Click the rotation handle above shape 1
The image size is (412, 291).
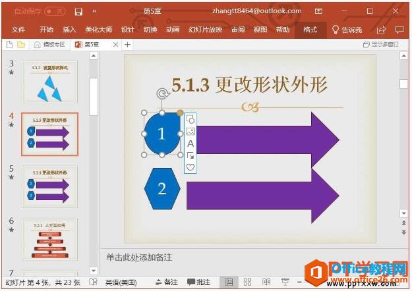coord(162,93)
